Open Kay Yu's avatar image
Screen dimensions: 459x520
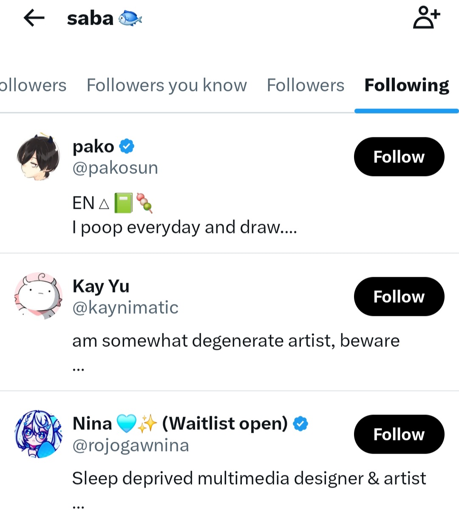tap(38, 296)
